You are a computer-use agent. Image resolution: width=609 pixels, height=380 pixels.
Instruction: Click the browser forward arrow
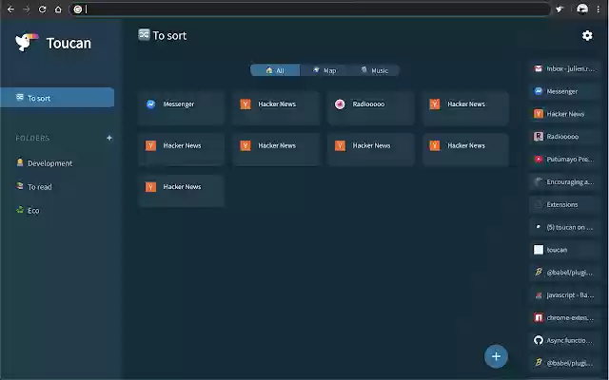click(x=27, y=9)
